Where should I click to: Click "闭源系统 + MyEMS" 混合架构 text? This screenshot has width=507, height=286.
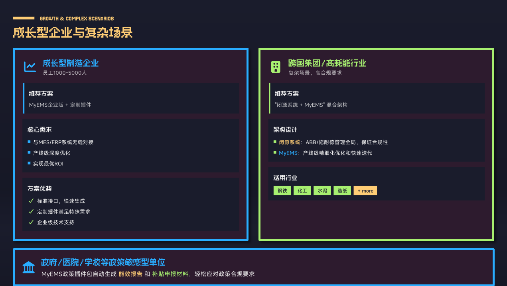point(311,105)
